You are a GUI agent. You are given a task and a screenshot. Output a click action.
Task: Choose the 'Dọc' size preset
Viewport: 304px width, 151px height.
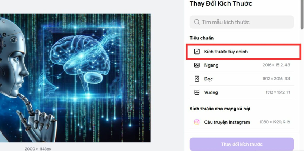click(x=242, y=79)
